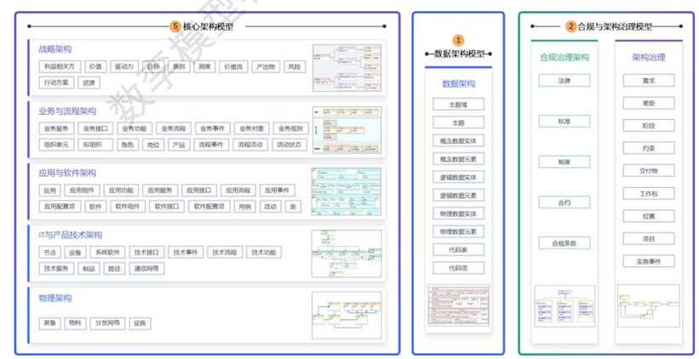Open the IT与产品技术架构 diagram thumbnail
The height and width of the screenshot is (359, 699).
(347, 253)
